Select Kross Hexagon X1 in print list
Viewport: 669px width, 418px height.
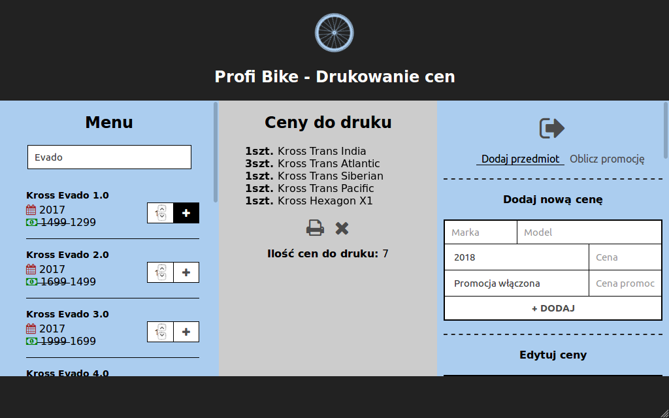tap(309, 201)
